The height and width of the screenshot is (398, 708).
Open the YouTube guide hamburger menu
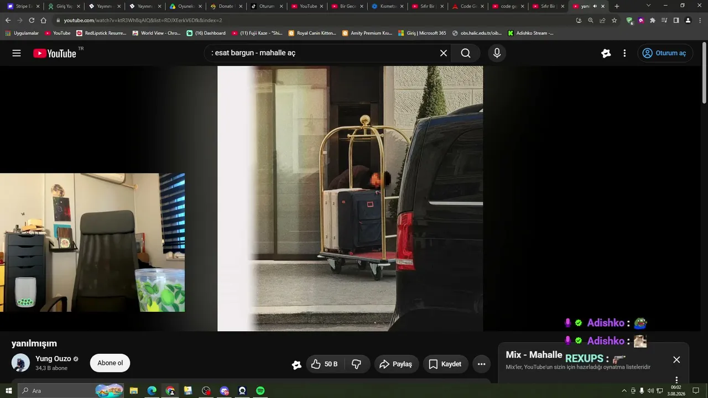(17, 53)
